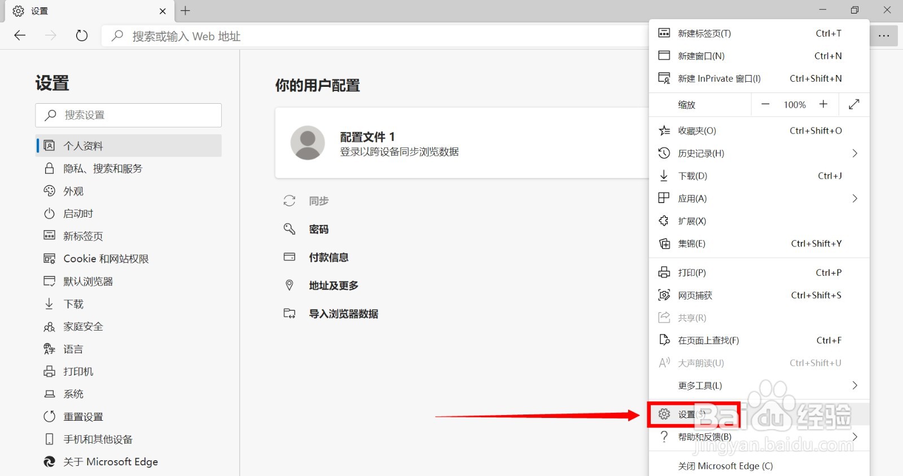The image size is (903, 476).
Task: Select 在页面上查找(F) menu entry
Action: (x=759, y=340)
